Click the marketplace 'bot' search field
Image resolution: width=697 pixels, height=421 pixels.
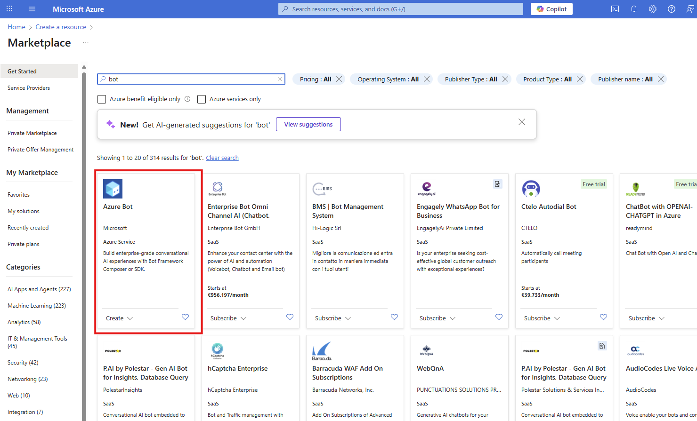click(191, 79)
